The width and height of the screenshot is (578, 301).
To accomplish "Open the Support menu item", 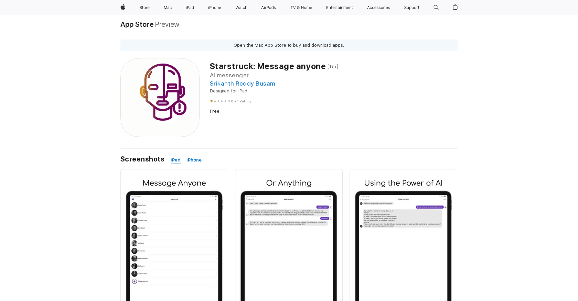I will tap(411, 8).
